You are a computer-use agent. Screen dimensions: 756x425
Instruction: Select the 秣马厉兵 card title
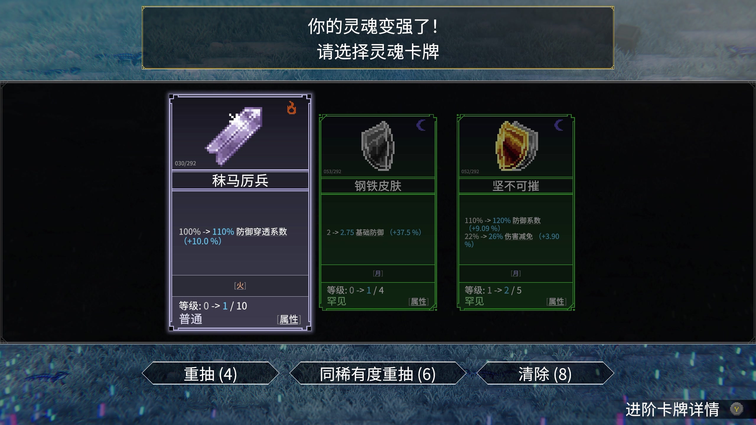click(240, 181)
